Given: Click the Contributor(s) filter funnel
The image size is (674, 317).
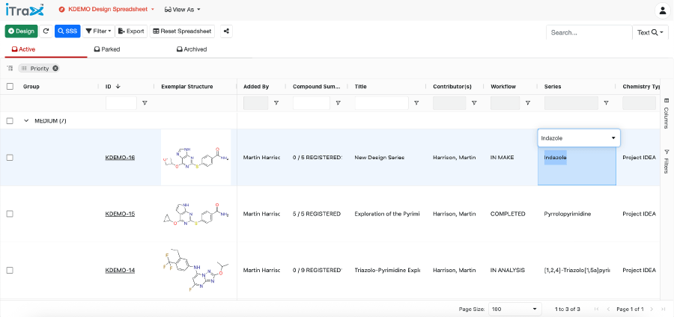Looking at the screenshot, I should 474,103.
